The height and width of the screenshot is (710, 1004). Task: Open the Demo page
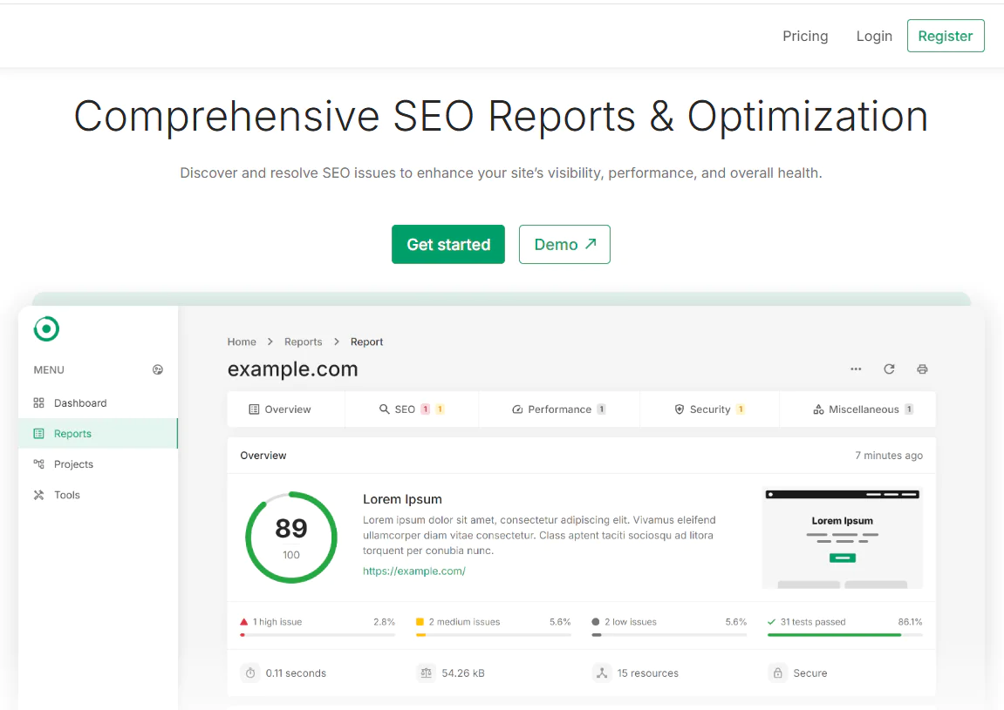click(x=564, y=244)
